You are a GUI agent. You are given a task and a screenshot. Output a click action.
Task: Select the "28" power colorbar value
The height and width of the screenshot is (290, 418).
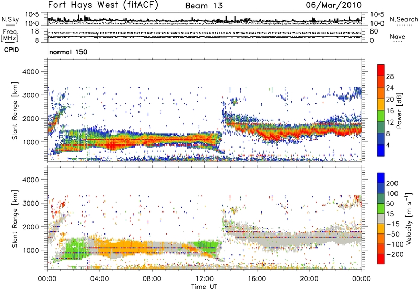pyautogui.click(x=390, y=76)
